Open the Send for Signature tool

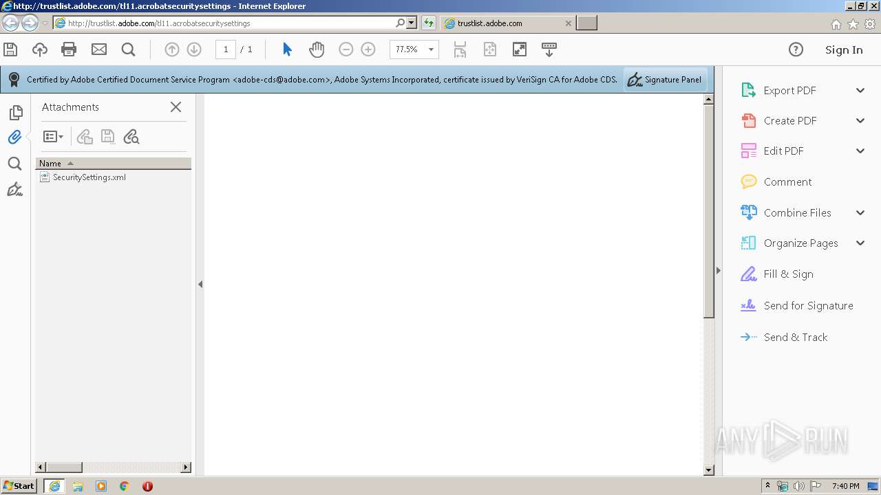coord(808,305)
